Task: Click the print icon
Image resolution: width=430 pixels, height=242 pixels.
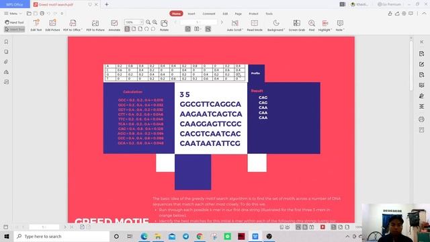Action: coord(42,13)
